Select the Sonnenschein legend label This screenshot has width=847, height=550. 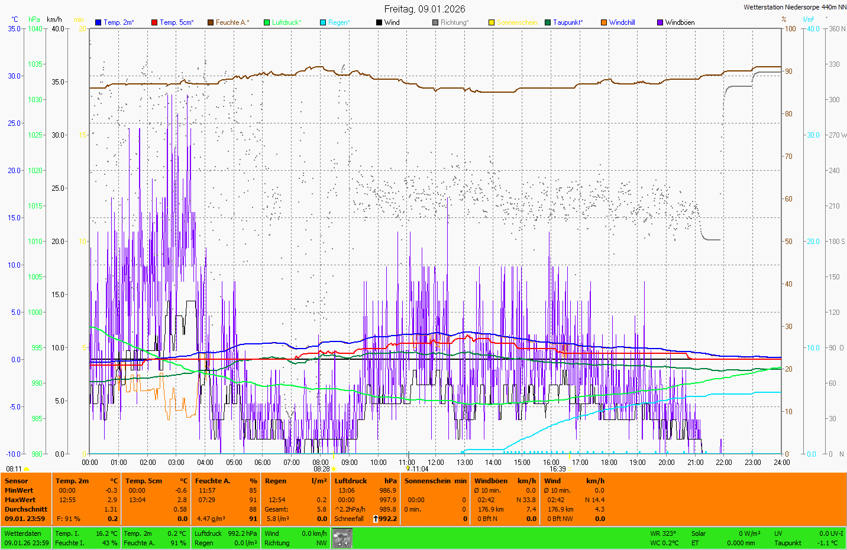click(516, 22)
